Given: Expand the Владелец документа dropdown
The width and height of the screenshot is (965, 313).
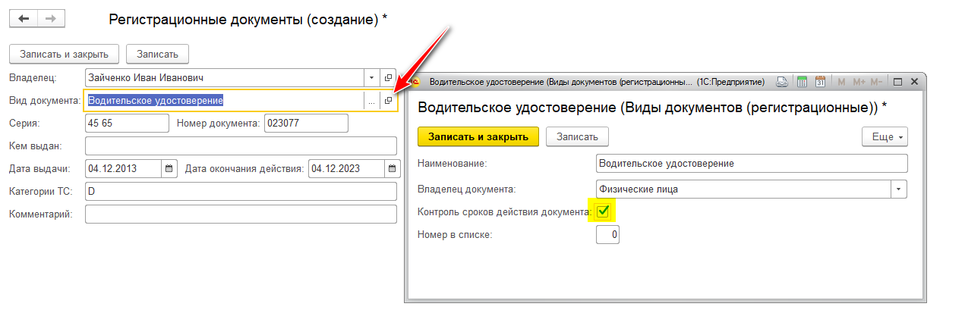Looking at the screenshot, I should click(899, 189).
